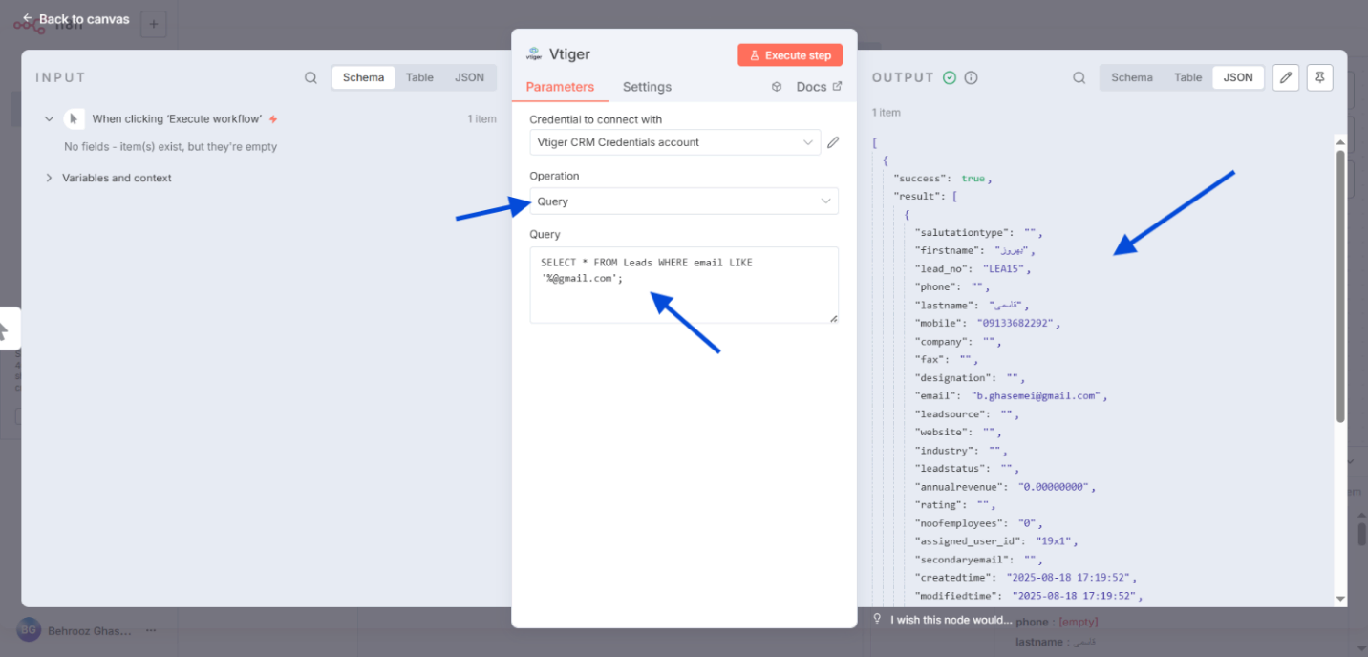Switch input view to Table

[419, 78]
